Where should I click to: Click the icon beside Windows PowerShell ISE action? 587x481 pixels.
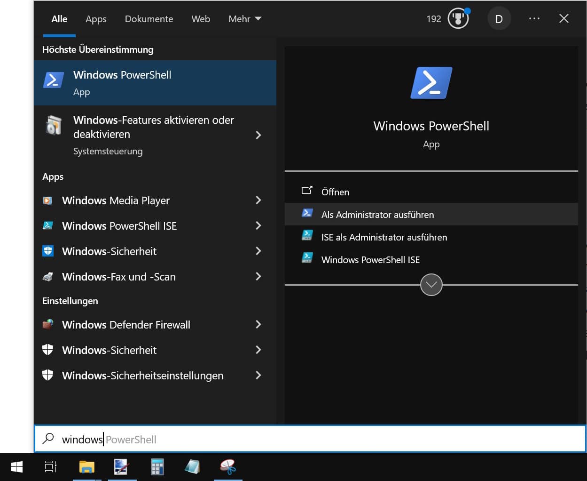(307, 257)
